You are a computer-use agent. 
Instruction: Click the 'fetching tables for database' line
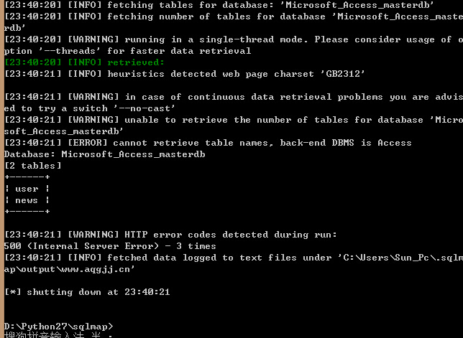[x=219, y=5]
